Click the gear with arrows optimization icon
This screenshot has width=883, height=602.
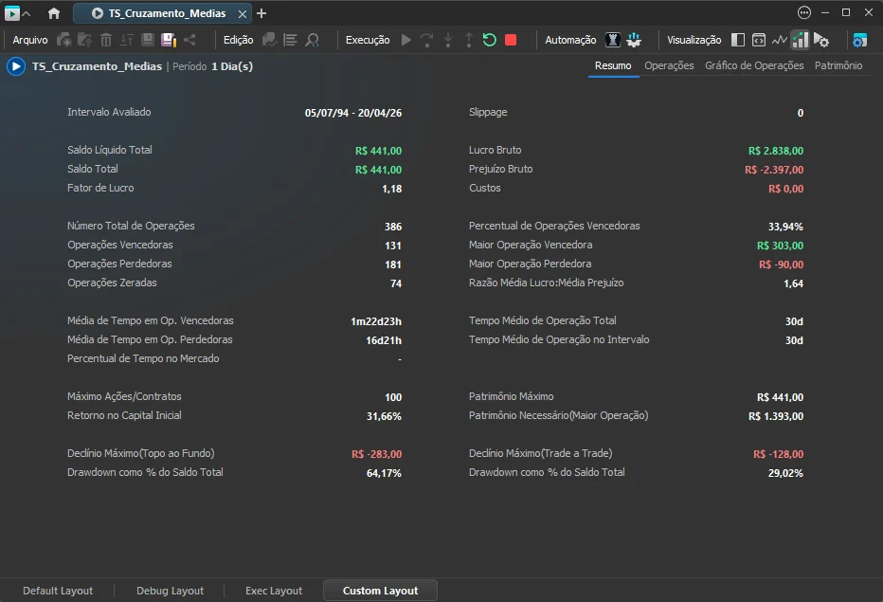click(x=634, y=40)
